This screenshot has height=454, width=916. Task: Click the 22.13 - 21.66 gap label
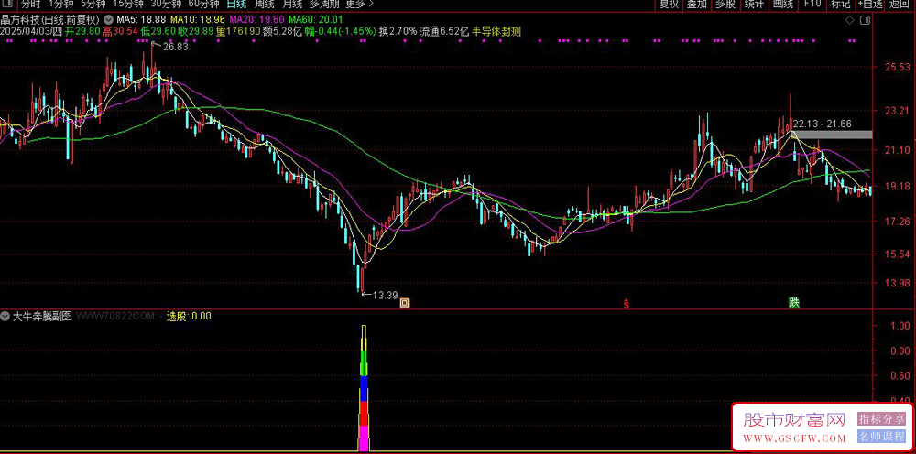(x=822, y=124)
